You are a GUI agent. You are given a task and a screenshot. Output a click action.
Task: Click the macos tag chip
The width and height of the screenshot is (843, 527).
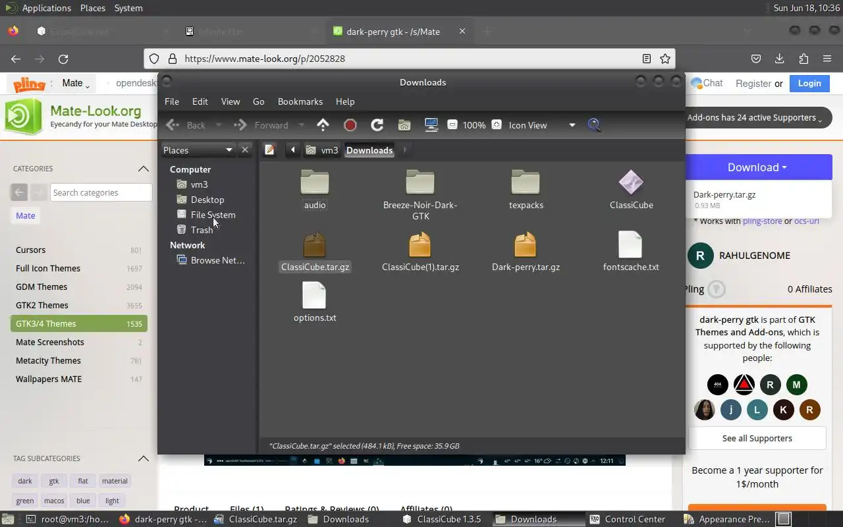[54, 501]
